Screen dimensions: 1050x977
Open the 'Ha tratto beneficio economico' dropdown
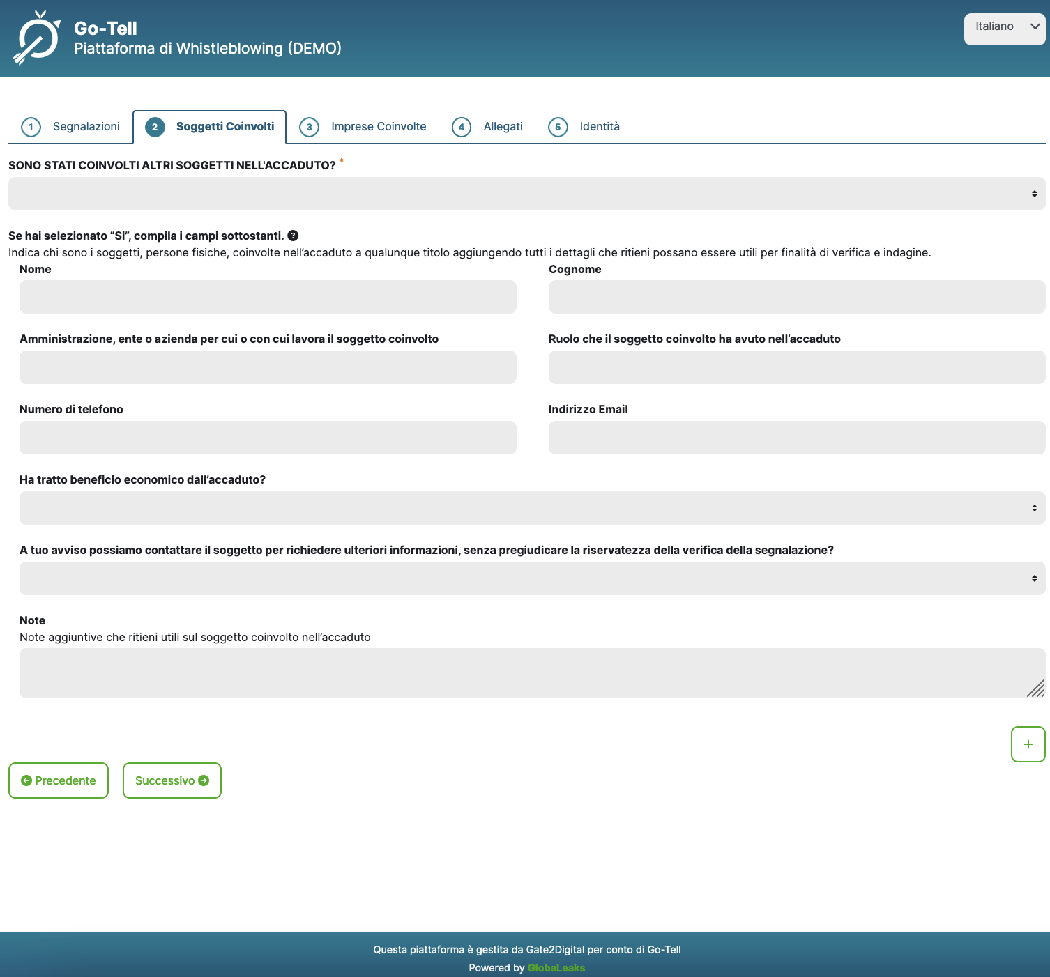[x=525, y=508]
